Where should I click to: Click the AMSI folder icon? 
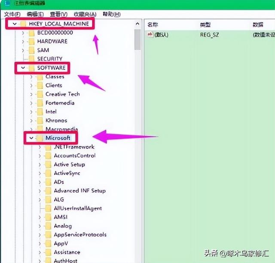48,217
